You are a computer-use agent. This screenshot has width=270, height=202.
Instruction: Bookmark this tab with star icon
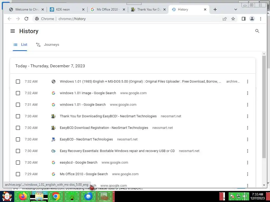233,19
